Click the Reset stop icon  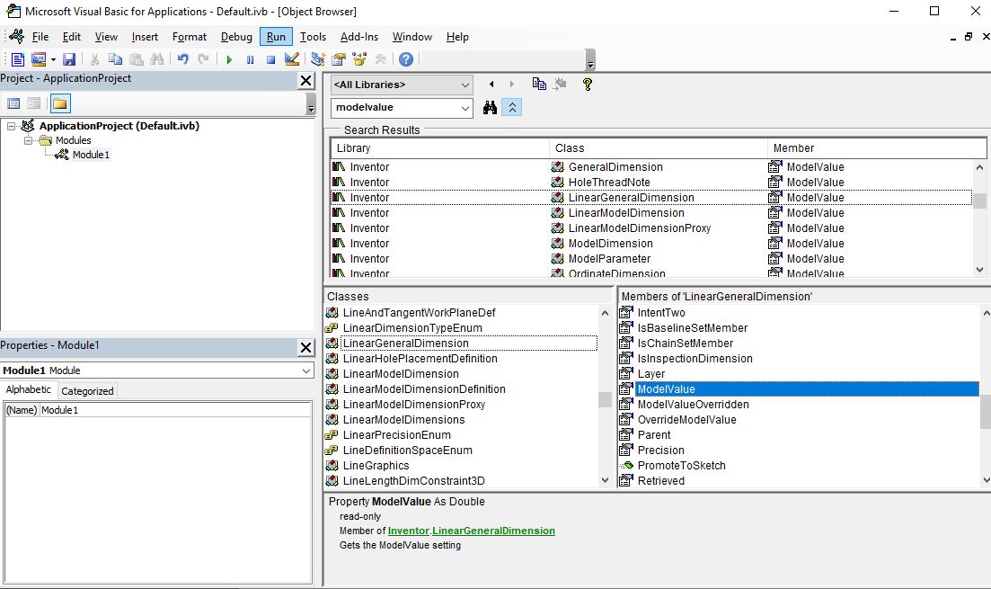pos(270,59)
